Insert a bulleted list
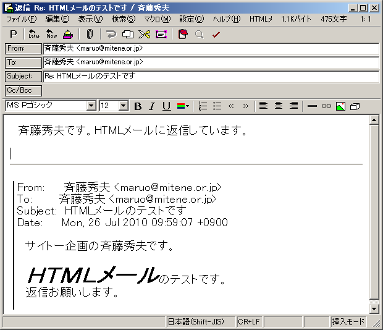The image size is (383, 330). tap(217, 106)
